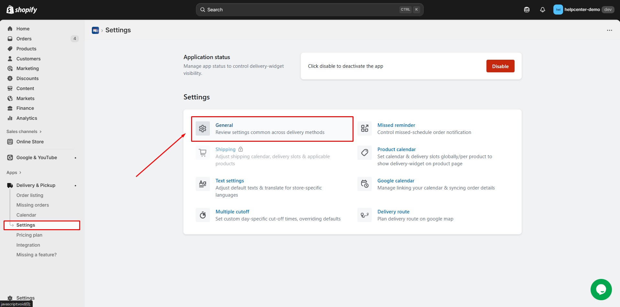Viewport: 620px width, 307px height.
Task: Open the Delivery route link
Action: 393,212
